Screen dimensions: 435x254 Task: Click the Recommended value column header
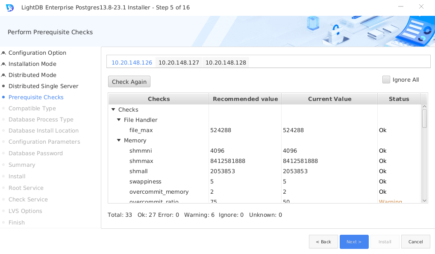245,99
